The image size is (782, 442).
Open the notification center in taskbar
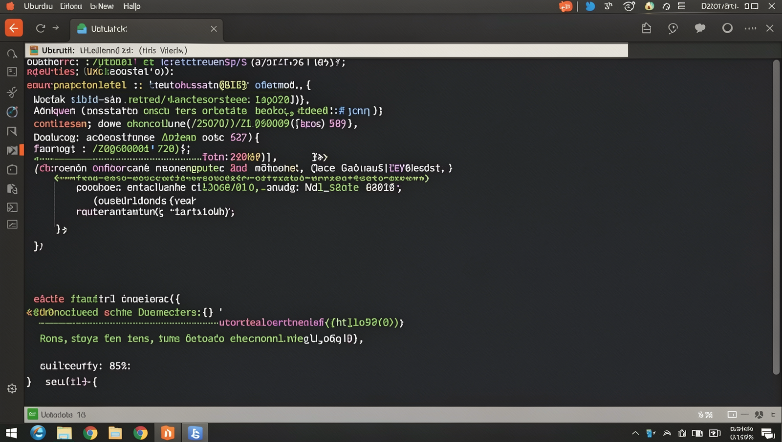(x=768, y=433)
